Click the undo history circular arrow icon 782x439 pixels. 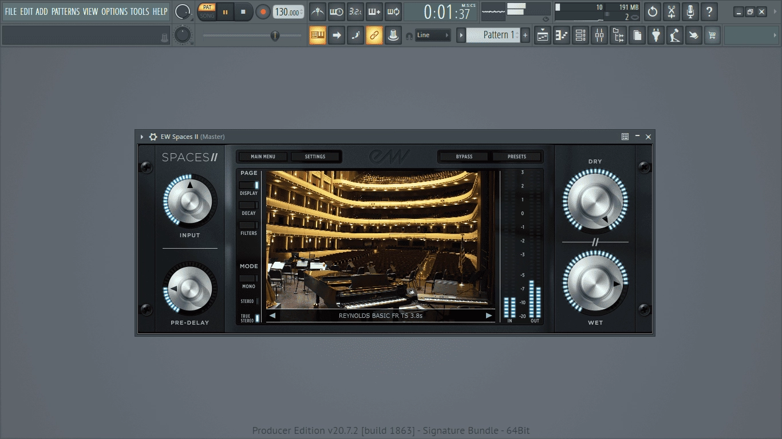coord(653,11)
